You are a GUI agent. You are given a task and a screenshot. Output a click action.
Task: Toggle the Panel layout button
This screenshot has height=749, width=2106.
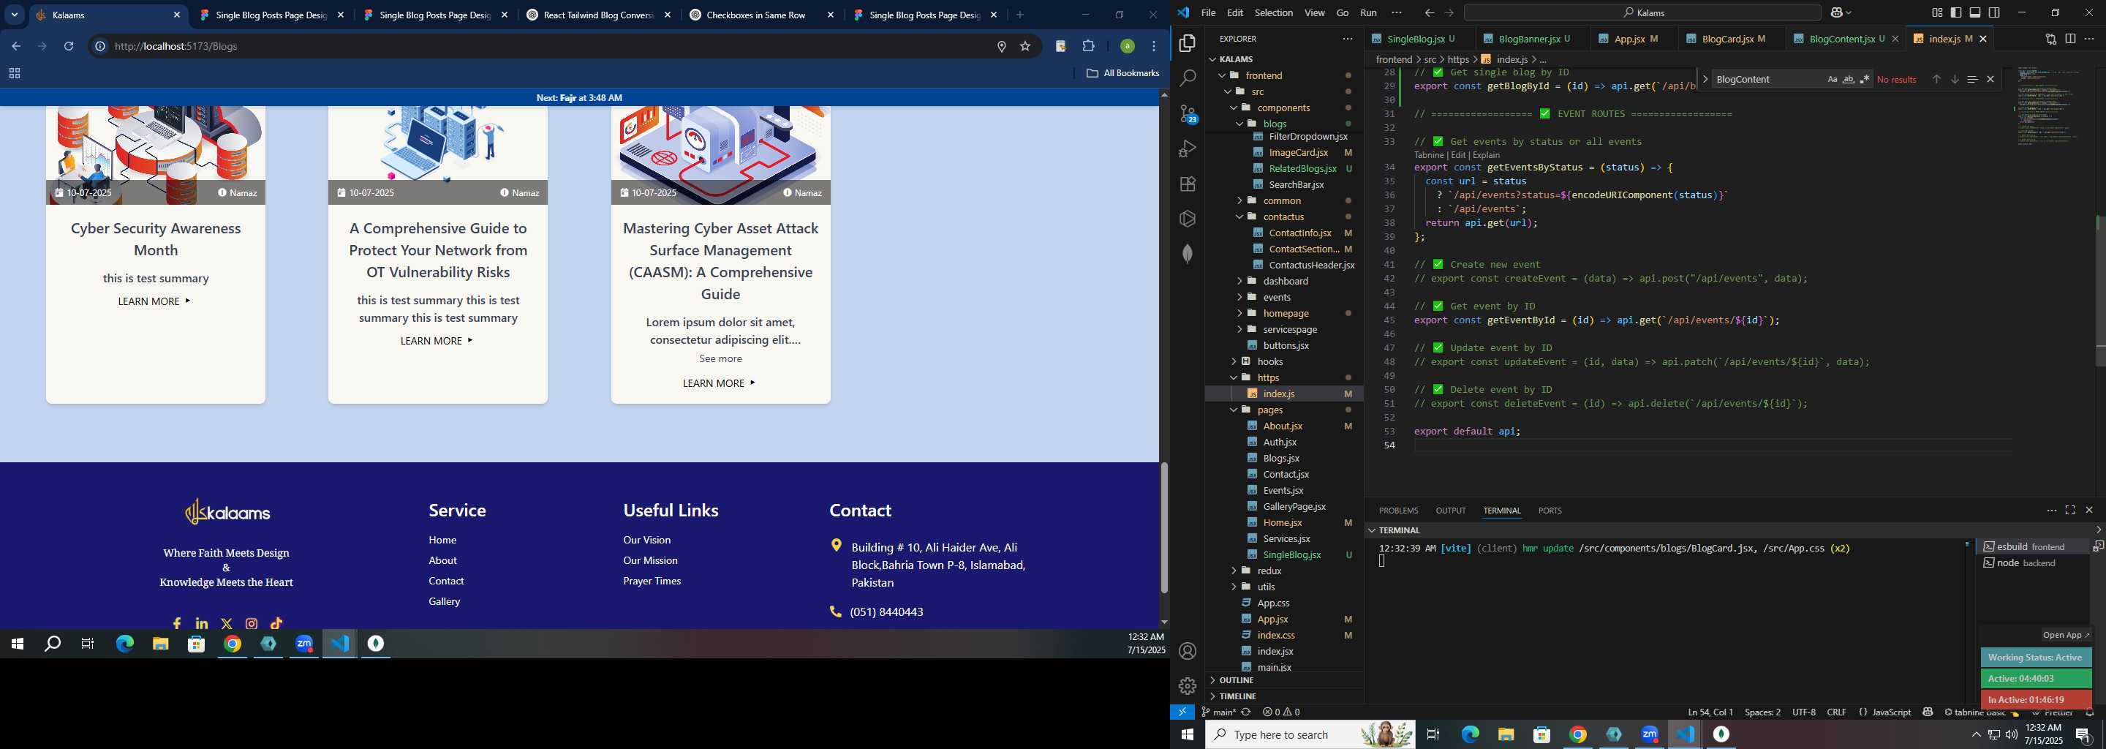pos(1975,13)
